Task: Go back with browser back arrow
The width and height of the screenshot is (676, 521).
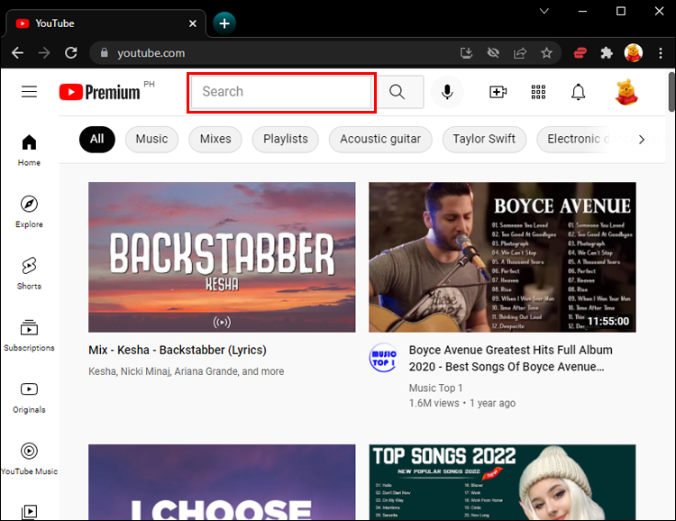Action: coord(18,53)
